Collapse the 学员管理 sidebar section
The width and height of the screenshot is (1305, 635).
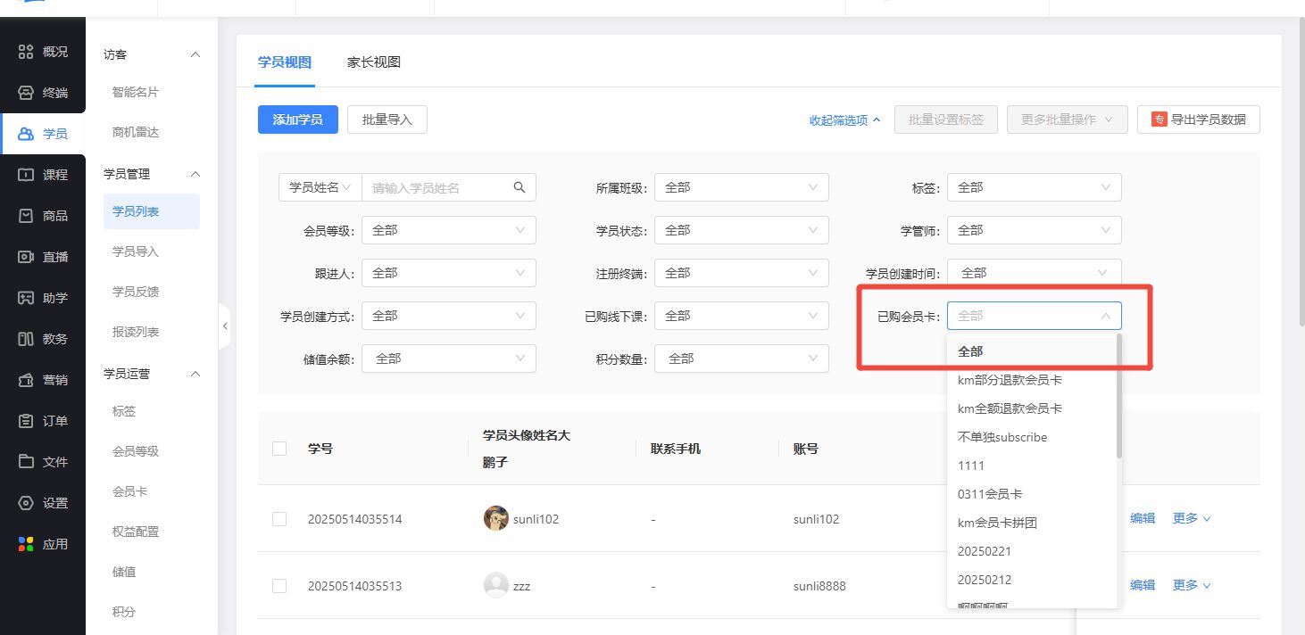(x=196, y=174)
